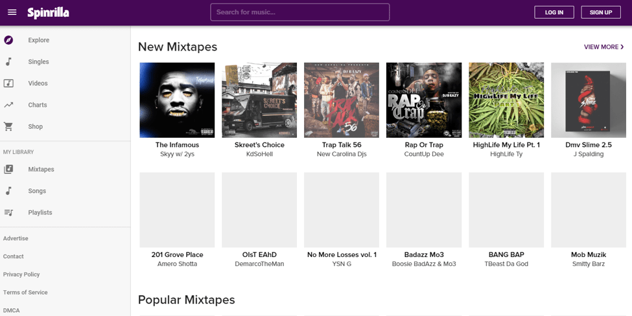Click the Skreet's Choice title
Screen dimensions: 632x316
point(259,145)
